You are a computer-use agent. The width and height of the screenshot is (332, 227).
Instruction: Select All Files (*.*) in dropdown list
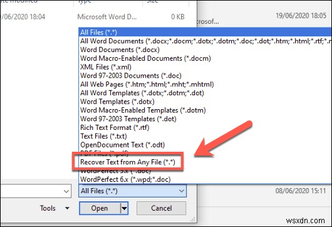[205, 32]
